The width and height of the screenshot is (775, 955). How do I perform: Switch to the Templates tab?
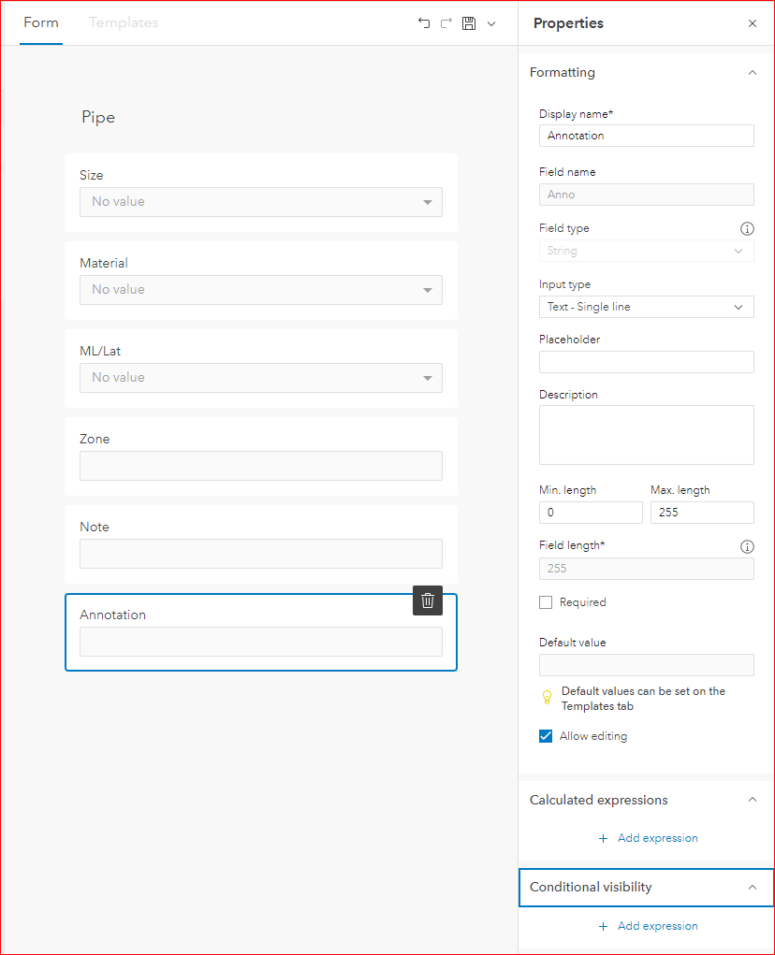pos(123,22)
